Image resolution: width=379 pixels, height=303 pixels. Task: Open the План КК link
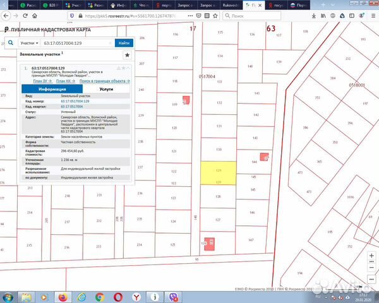(66, 81)
